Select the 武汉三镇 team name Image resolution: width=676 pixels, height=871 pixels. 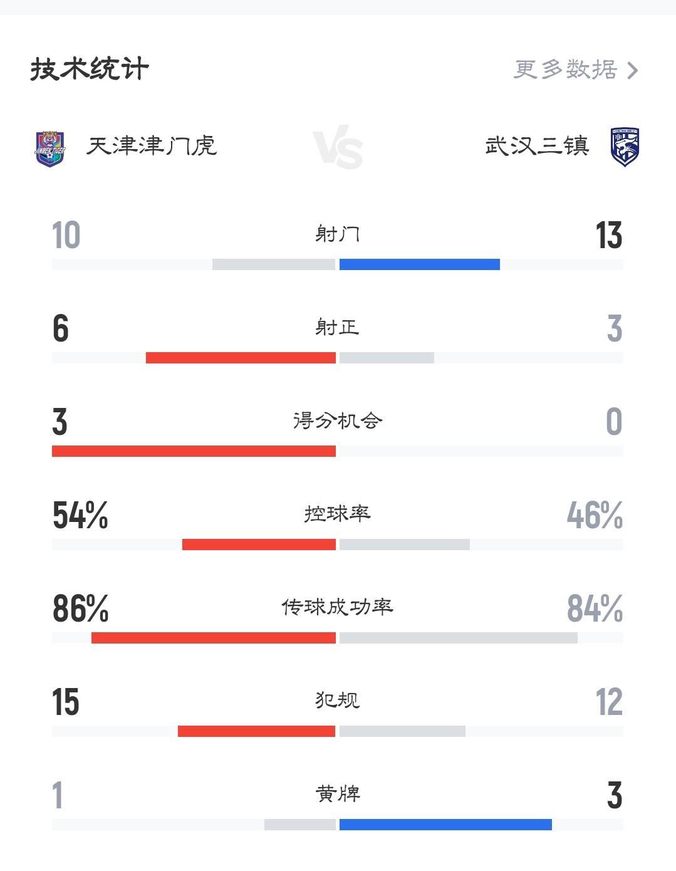click(537, 146)
